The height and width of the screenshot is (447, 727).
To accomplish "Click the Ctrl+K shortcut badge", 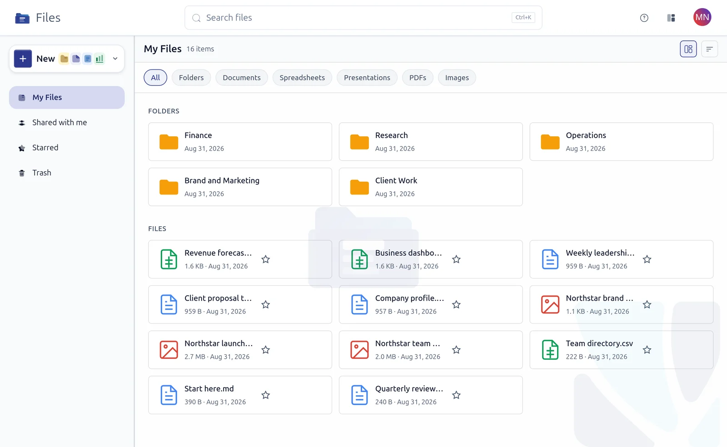I will pyautogui.click(x=523, y=18).
